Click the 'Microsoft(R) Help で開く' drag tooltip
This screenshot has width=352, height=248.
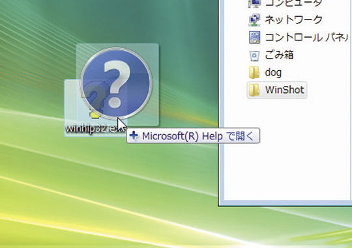[x=194, y=135]
